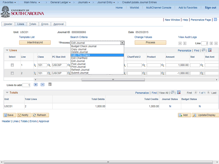Click the ChartField 2 lookup icon in line 1
Screen dimensions: 219x164
(x=143, y=65)
